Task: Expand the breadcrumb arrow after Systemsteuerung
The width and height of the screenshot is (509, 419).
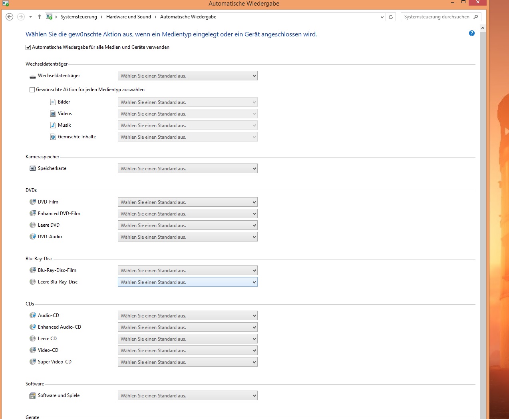Action: point(101,17)
